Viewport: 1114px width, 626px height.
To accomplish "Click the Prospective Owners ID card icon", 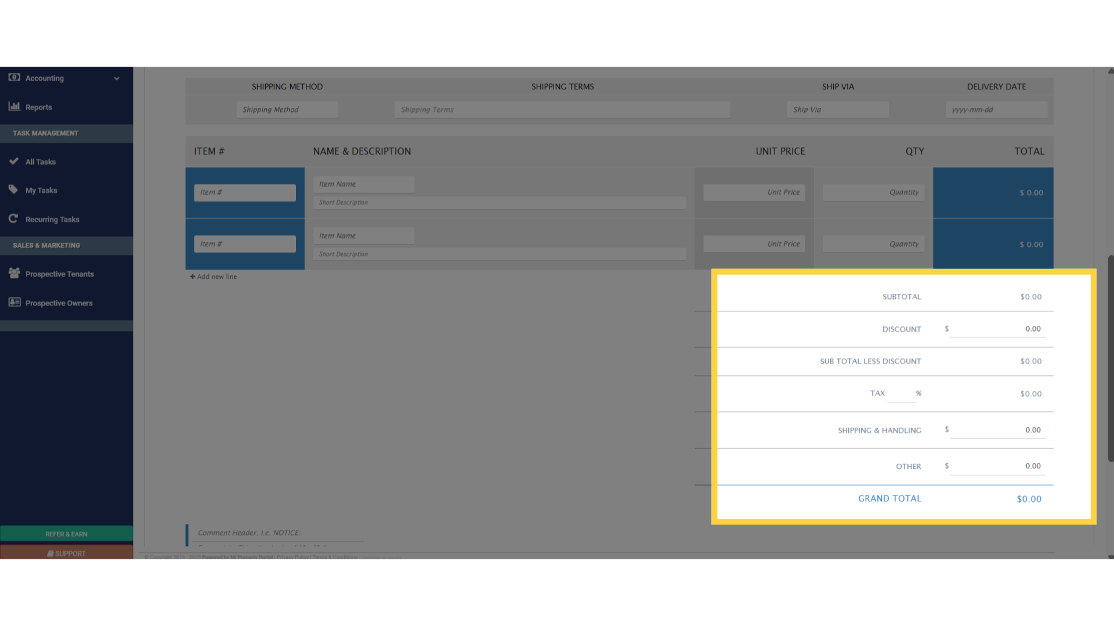I will pyautogui.click(x=15, y=302).
